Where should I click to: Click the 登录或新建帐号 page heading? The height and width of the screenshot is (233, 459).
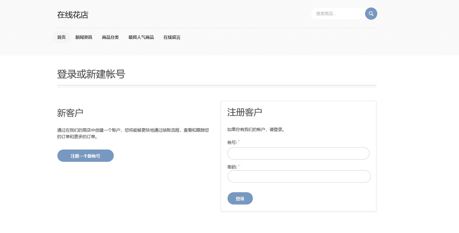point(91,74)
